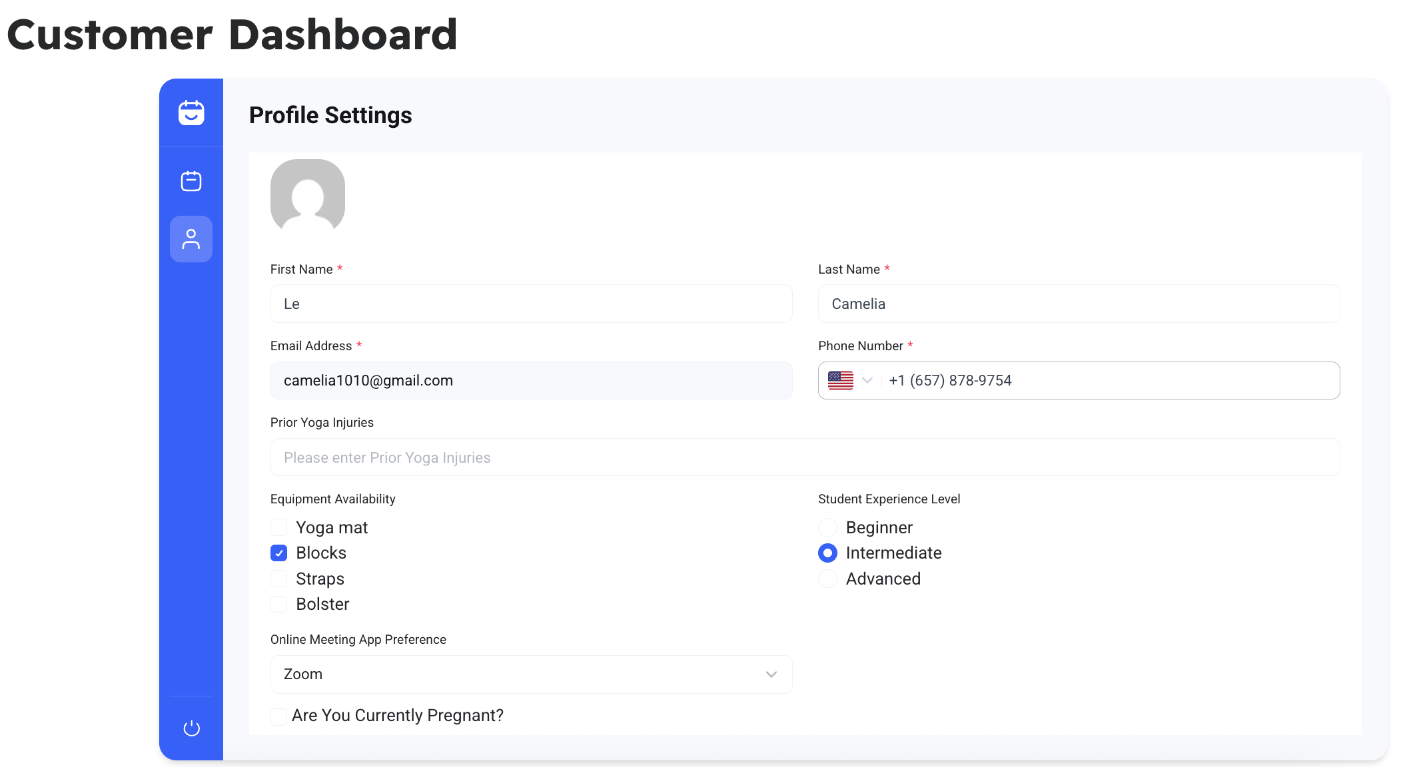Click the profile avatar picture
Screen dimensions: 1407x767
pos(308,196)
